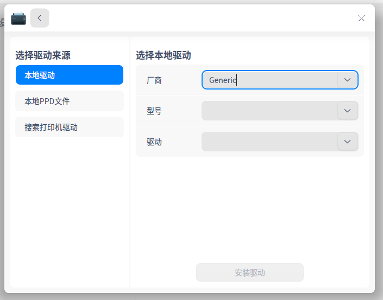Viewport: 383px width, 300px height.
Task: Click the 厂商 row label
Action: pyautogui.click(x=154, y=80)
